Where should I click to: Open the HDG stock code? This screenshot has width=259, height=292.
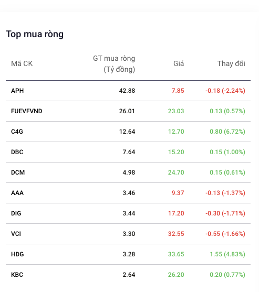point(17,254)
